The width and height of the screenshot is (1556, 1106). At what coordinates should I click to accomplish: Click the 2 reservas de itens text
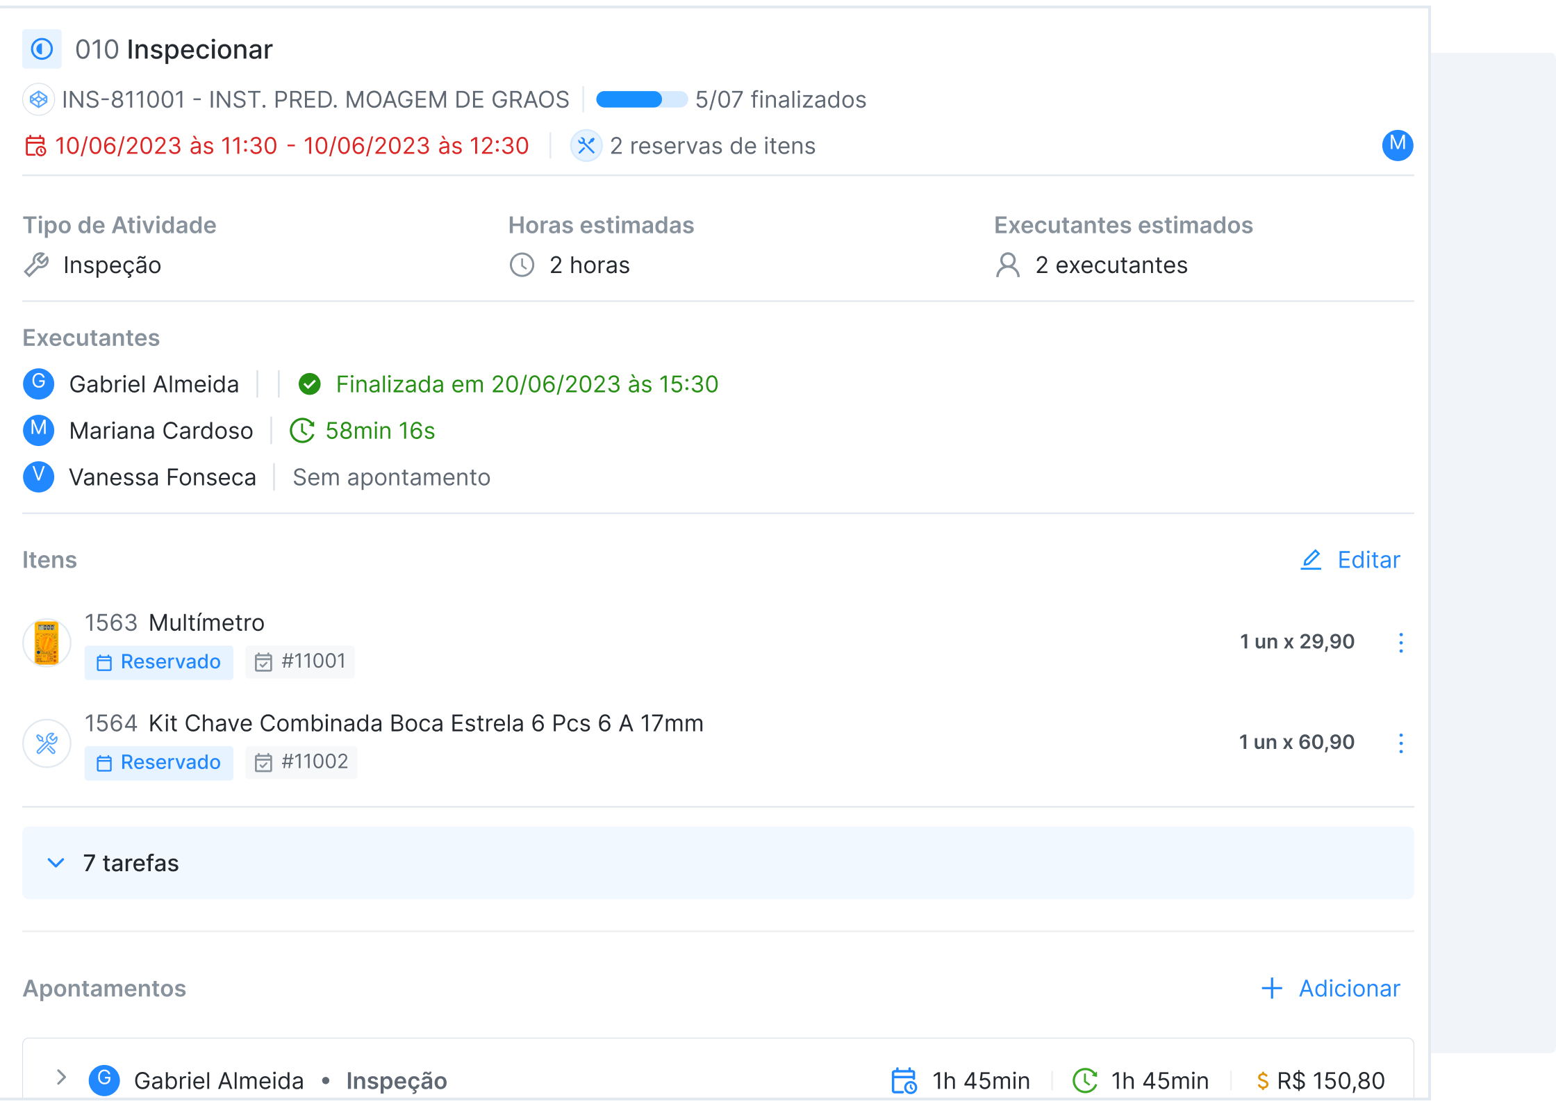713,146
